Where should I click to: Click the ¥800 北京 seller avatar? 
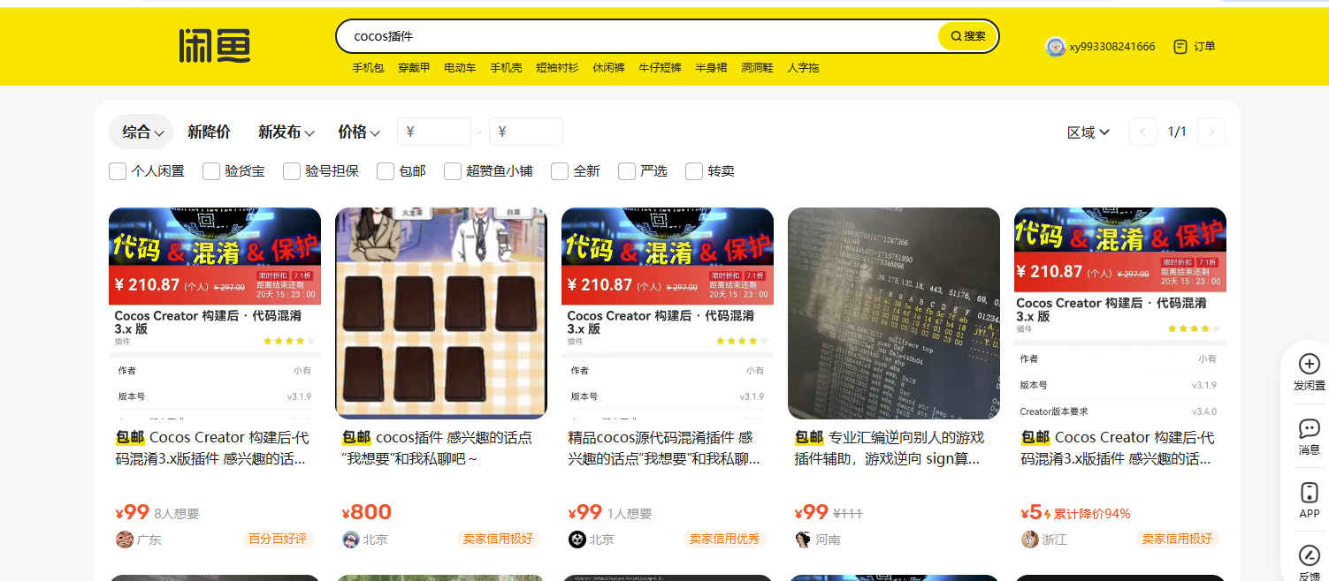tap(351, 539)
